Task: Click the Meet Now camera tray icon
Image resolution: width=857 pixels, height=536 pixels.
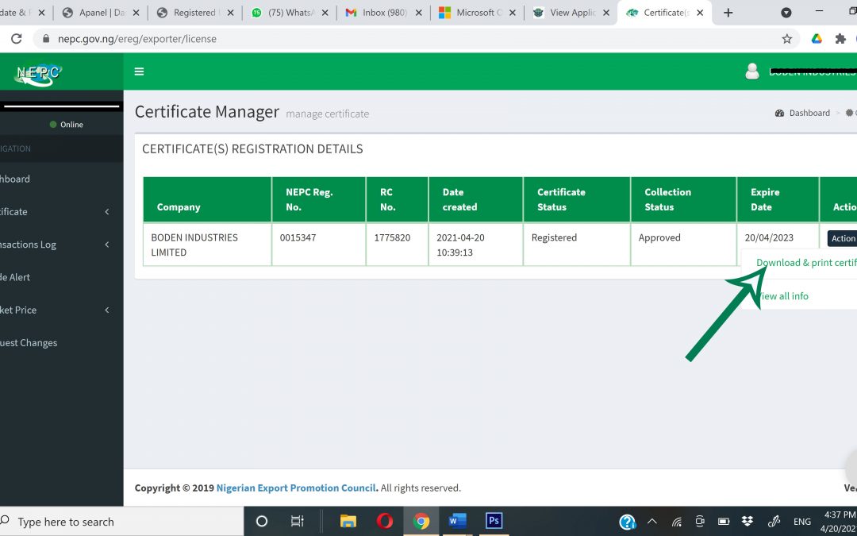Action: point(700,521)
